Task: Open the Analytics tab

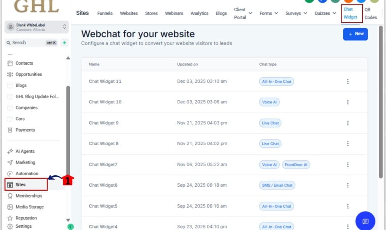Action: click(199, 13)
